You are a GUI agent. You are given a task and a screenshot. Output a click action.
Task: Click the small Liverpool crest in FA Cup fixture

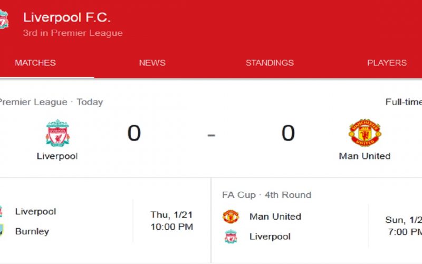point(231,237)
